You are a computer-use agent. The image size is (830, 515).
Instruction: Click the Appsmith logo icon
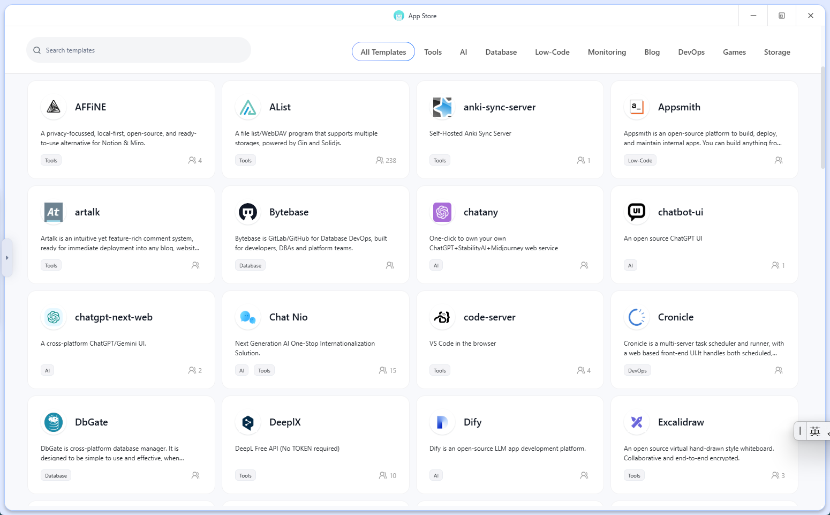click(637, 107)
